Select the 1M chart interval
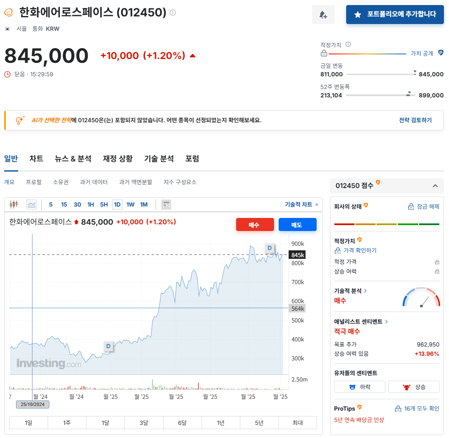Screen dimensions: 449x438 [144, 204]
